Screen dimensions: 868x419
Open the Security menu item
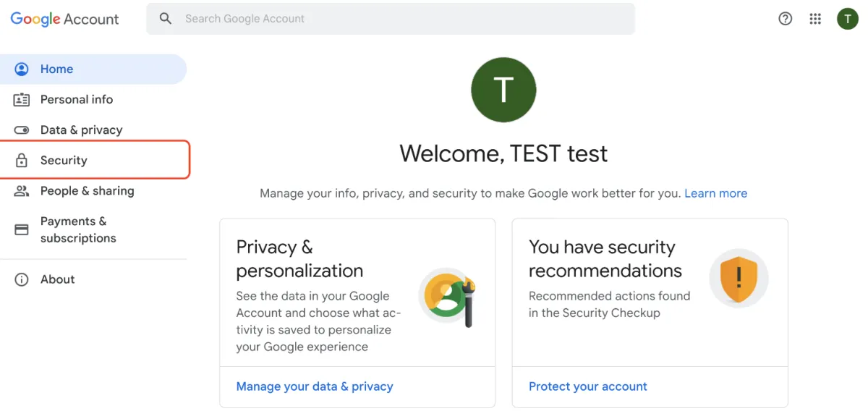pyautogui.click(x=64, y=161)
